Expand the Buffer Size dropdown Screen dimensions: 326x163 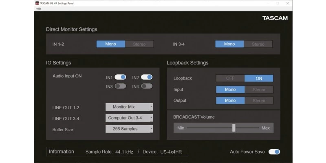(x=129, y=129)
